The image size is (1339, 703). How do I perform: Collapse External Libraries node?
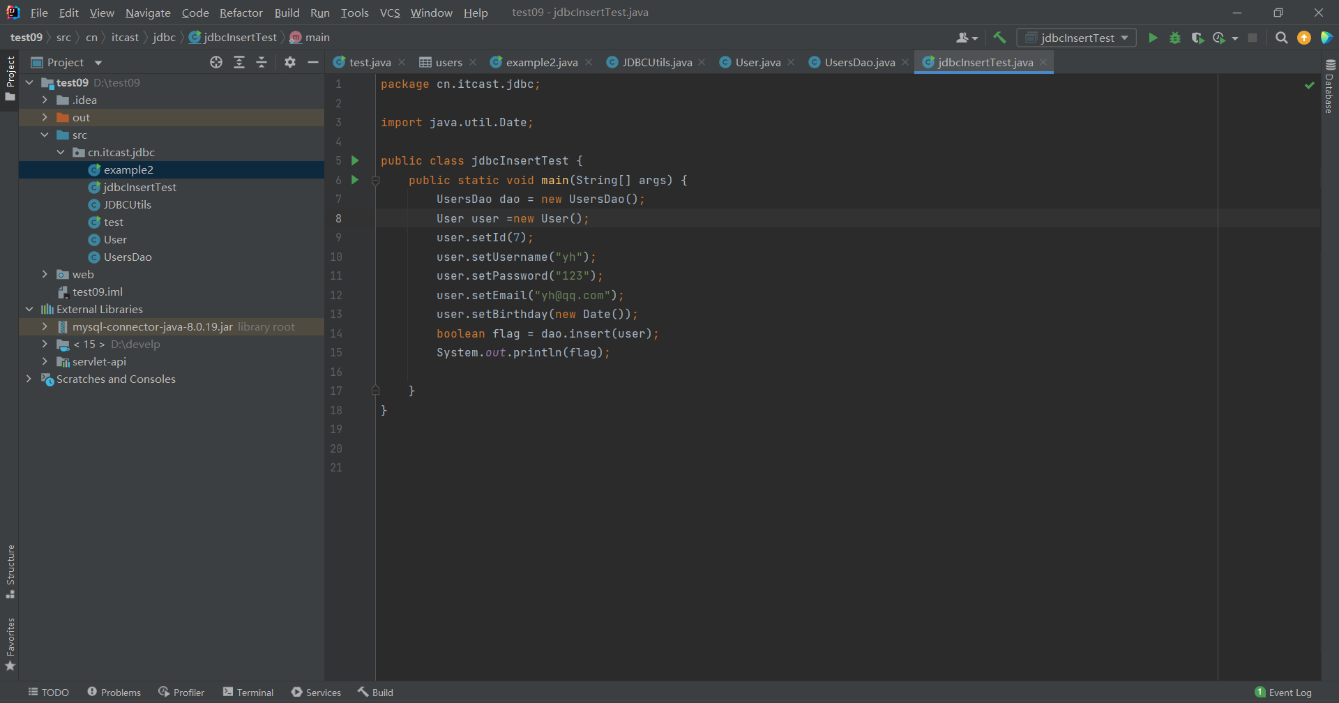tap(29, 309)
